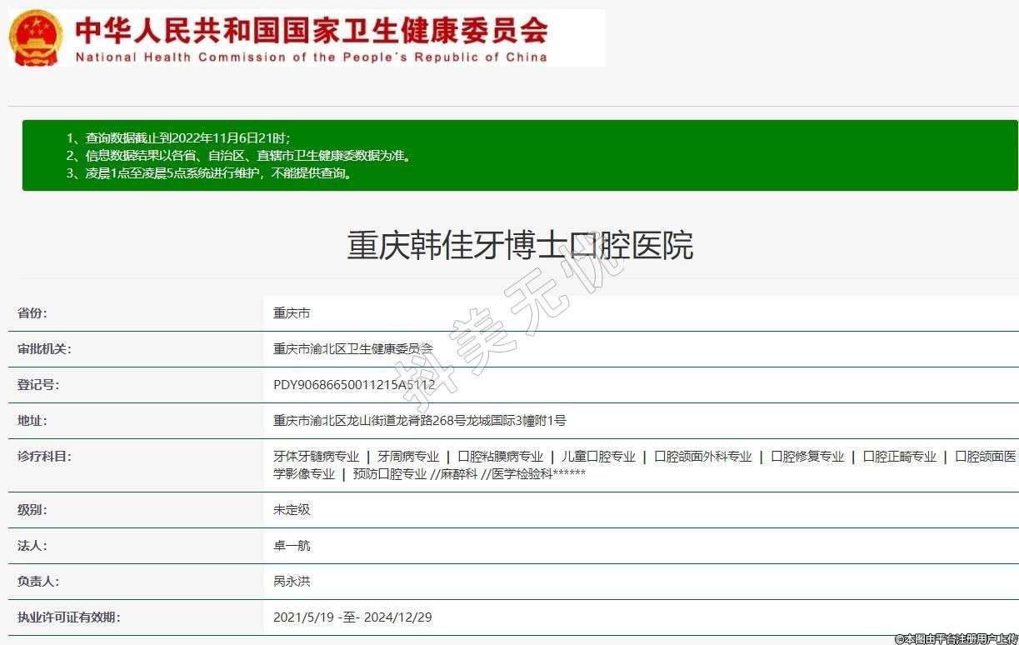Click the 审批机关 row label
Viewport: 1019px width, 645px height.
pos(44,349)
